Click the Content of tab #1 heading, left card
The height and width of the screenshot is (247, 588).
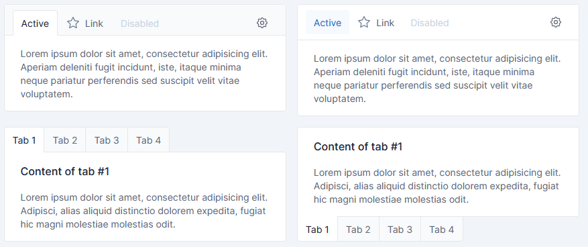point(65,172)
